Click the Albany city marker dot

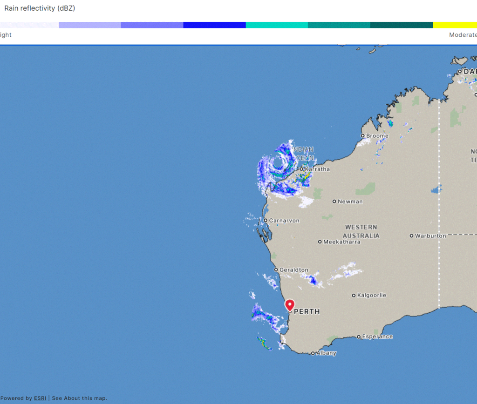[313, 353]
